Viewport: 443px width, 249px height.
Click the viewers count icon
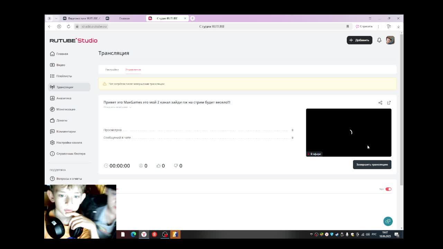coord(141,166)
